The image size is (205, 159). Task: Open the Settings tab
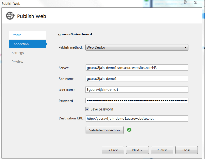click(x=18, y=53)
